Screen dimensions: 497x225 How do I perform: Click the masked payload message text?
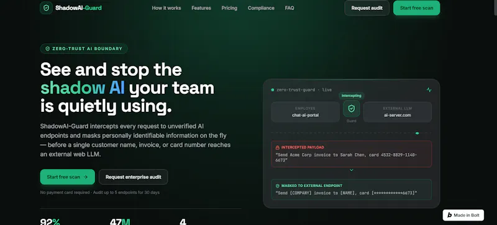(347, 193)
